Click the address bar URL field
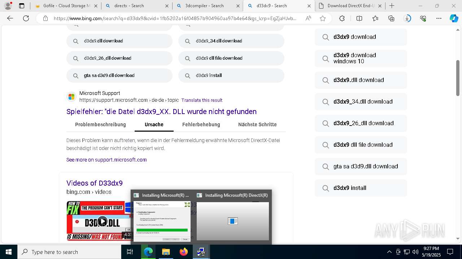Image resolution: width=462 pixels, height=259 pixels. click(175, 18)
